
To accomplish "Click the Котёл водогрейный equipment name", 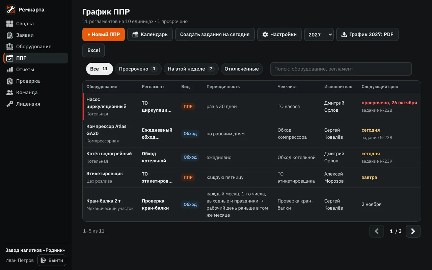I will (109, 154).
